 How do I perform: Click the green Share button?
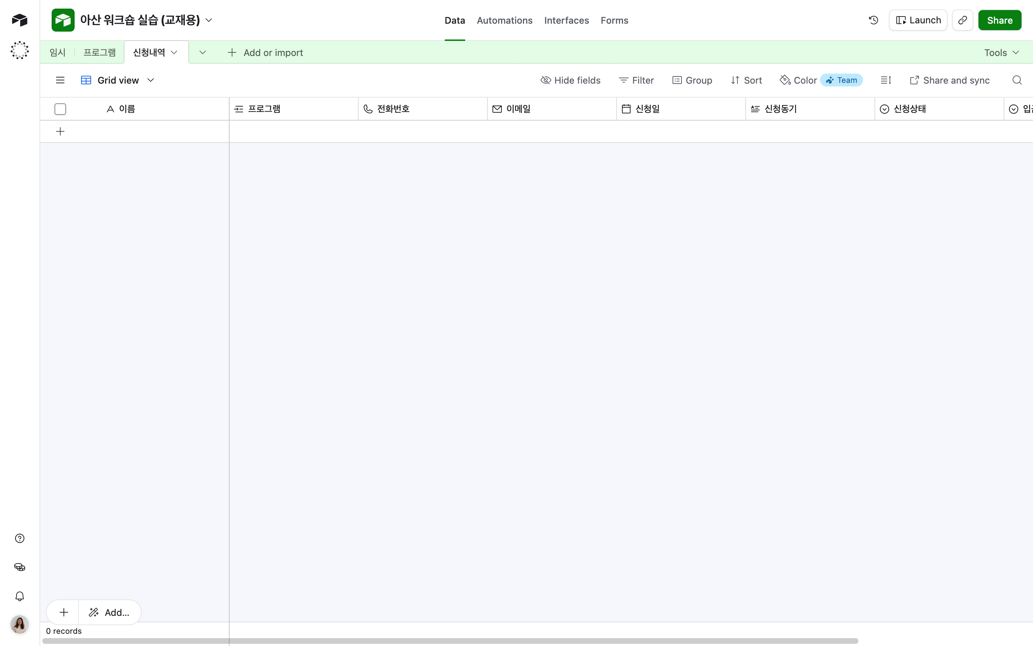[1000, 20]
